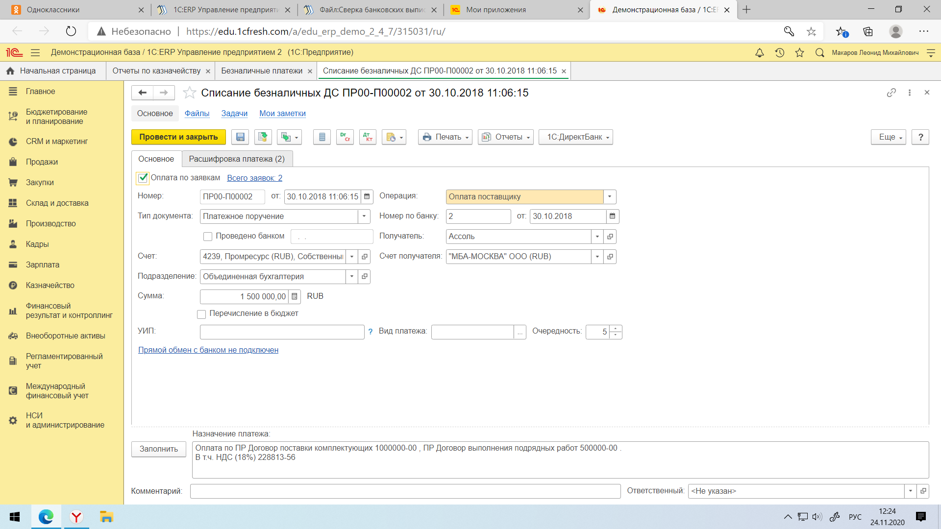Open Продажи section in sidebar

pyautogui.click(x=42, y=162)
